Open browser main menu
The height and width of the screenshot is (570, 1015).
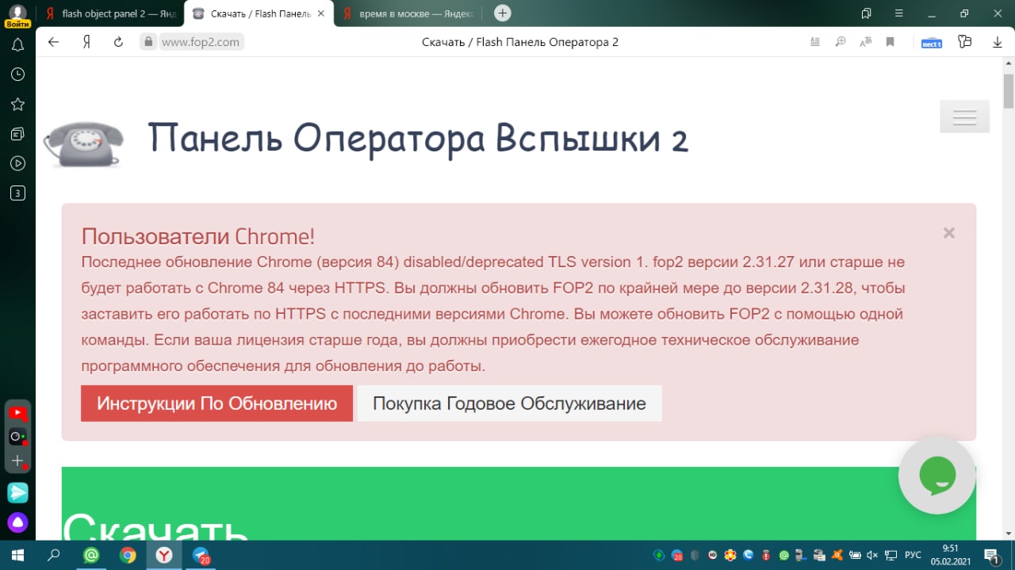tap(898, 13)
